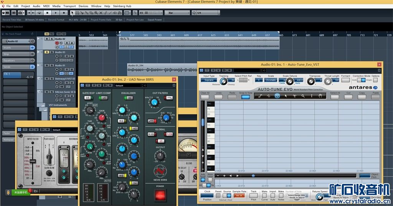This screenshot has height=206, width=393.
Task: Select the Split scissors tool in Cubase toolbar
Action: tap(82, 13)
